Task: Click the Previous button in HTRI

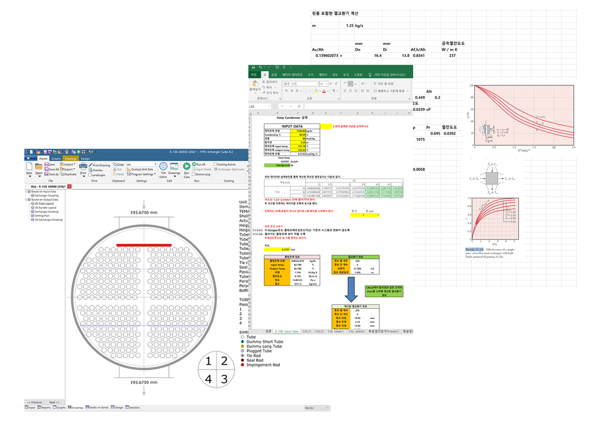Action: [x=34, y=402]
